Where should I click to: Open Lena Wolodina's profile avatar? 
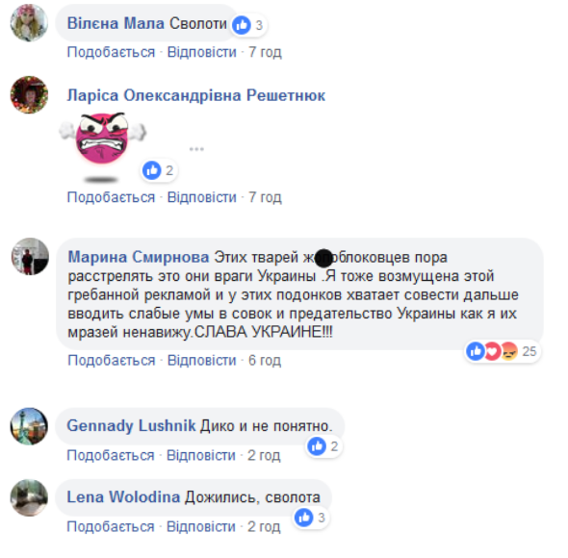29,497
